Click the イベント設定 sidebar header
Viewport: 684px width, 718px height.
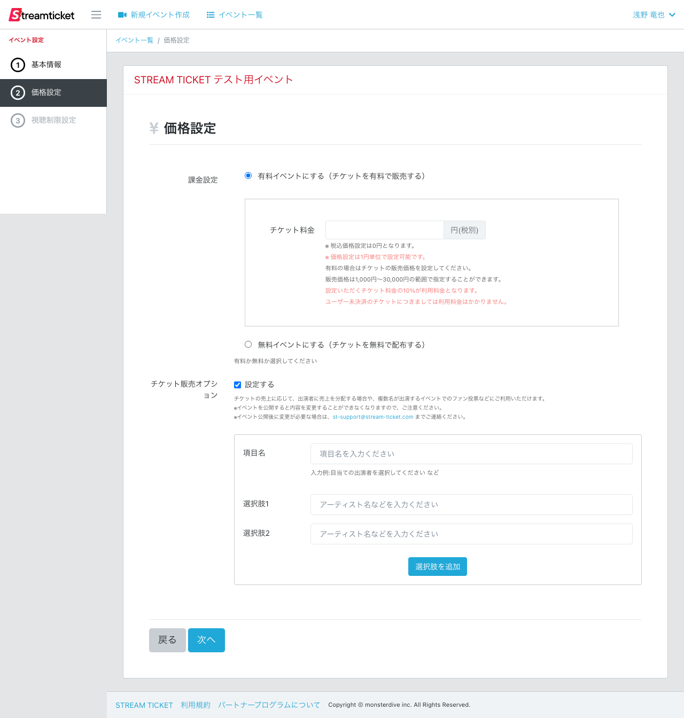click(26, 40)
